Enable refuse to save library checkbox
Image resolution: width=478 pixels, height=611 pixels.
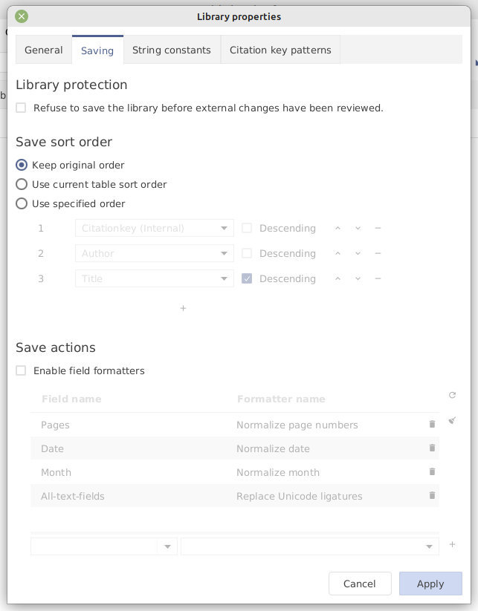[x=22, y=108]
